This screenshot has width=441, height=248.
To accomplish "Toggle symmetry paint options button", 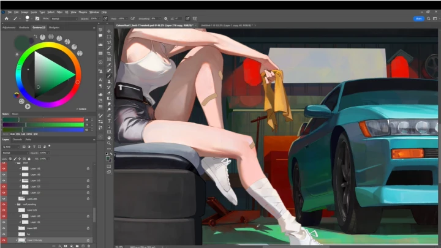I will (x=195, y=18).
